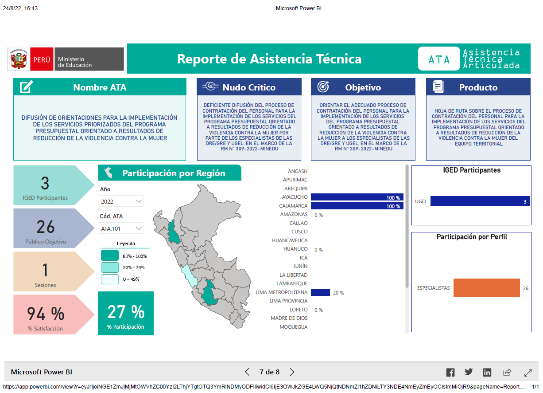Click the IGED Participantes card showing 3

pos(54,185)
